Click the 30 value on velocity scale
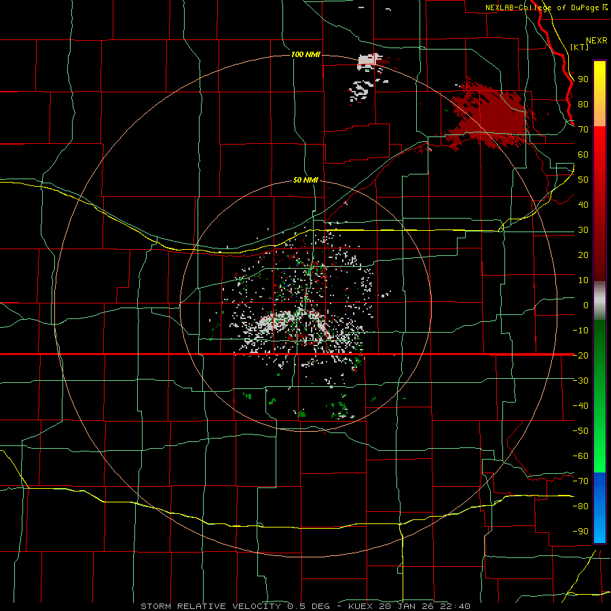This screenshot has width=611, height=611. pyautogui.click(x=583, y=230)
